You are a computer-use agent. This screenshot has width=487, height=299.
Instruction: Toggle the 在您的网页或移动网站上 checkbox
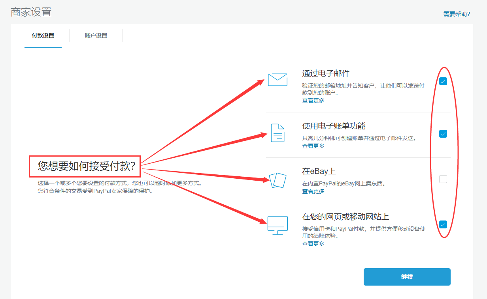[x=443, y=224]
